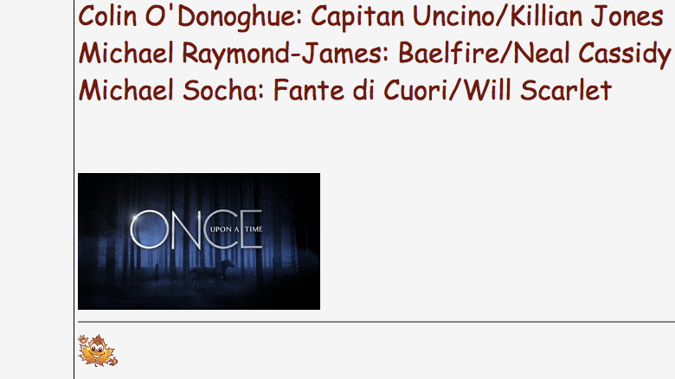
Task: Click the large letter C in the ONCE logo
Action: point(222,229)
